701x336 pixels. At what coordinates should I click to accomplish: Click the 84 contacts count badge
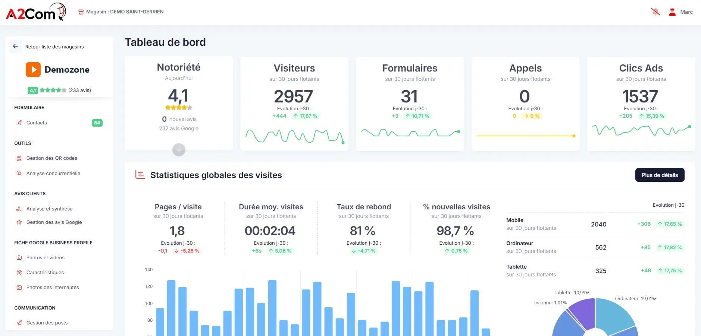click(x=97, y=123)
